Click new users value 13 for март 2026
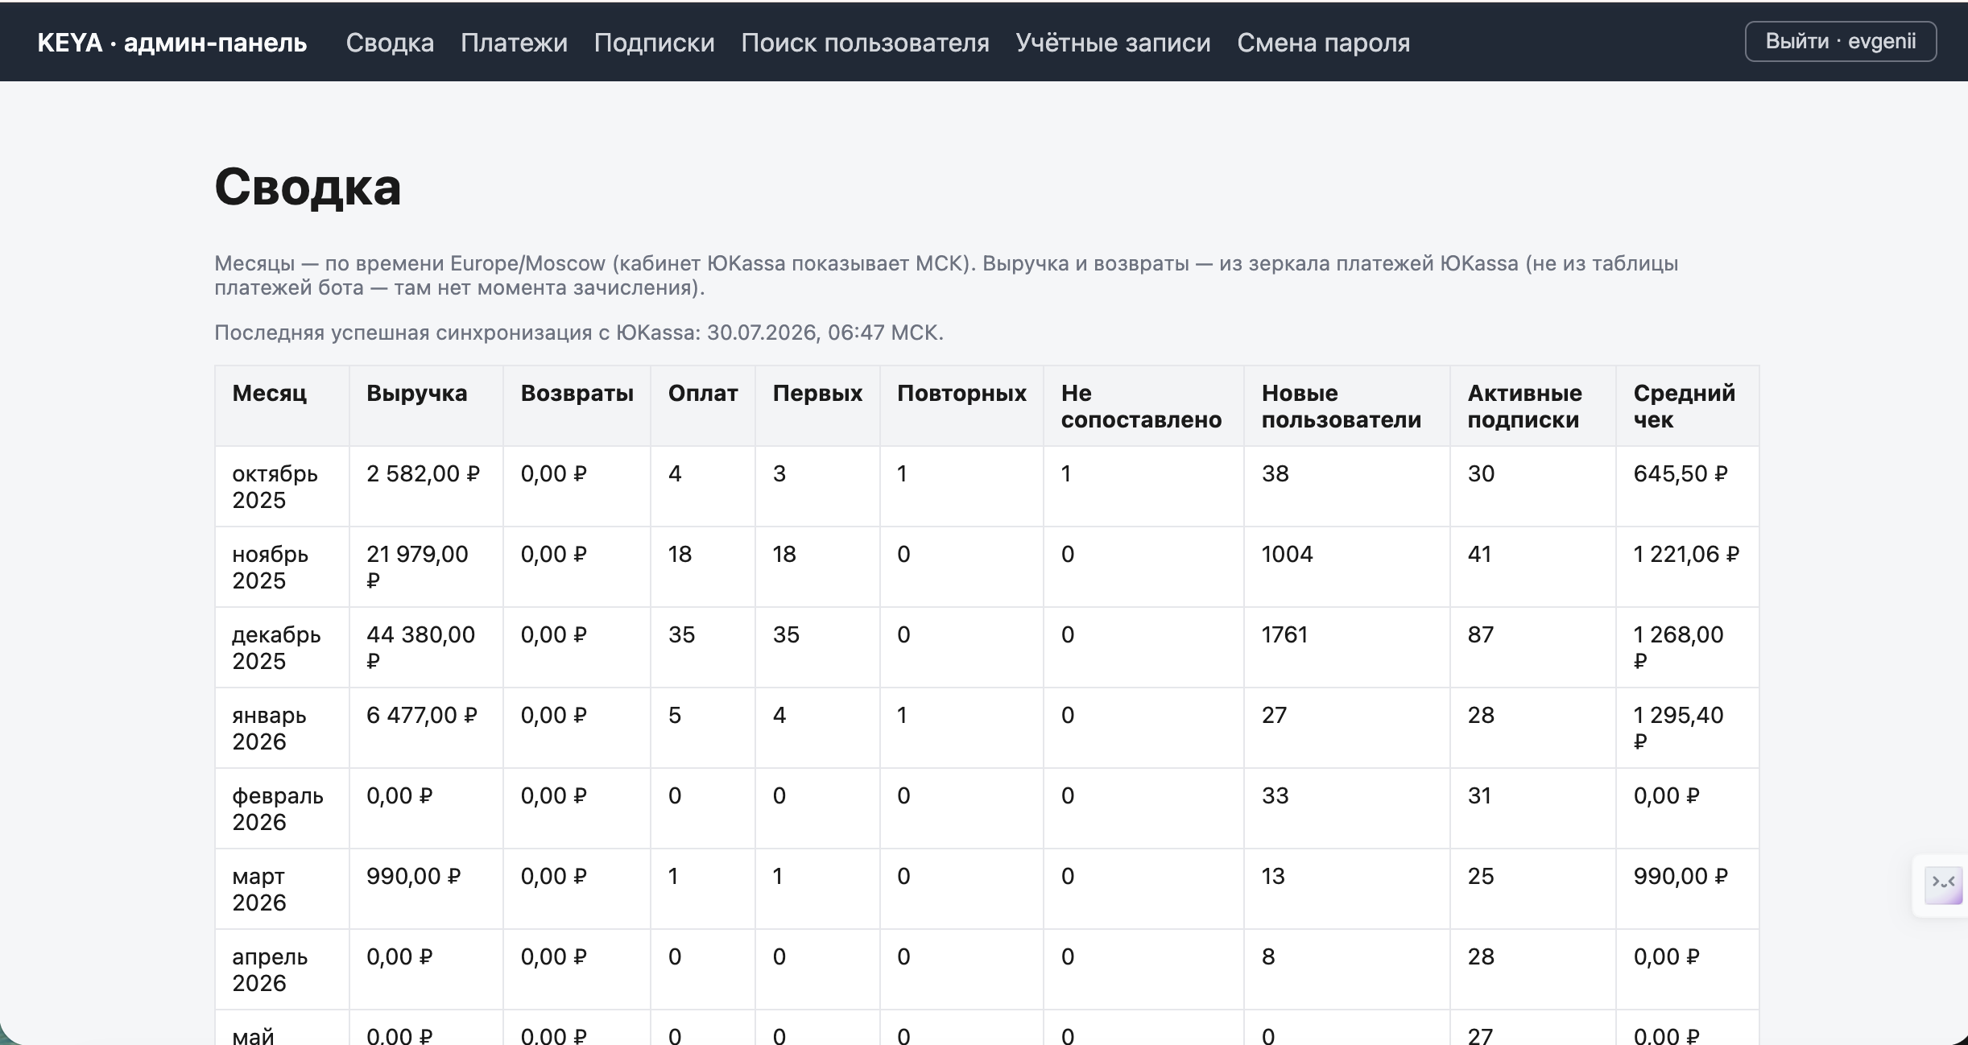Image resolution: width=1968 pixels, height=1045 pixels. 1273,876
